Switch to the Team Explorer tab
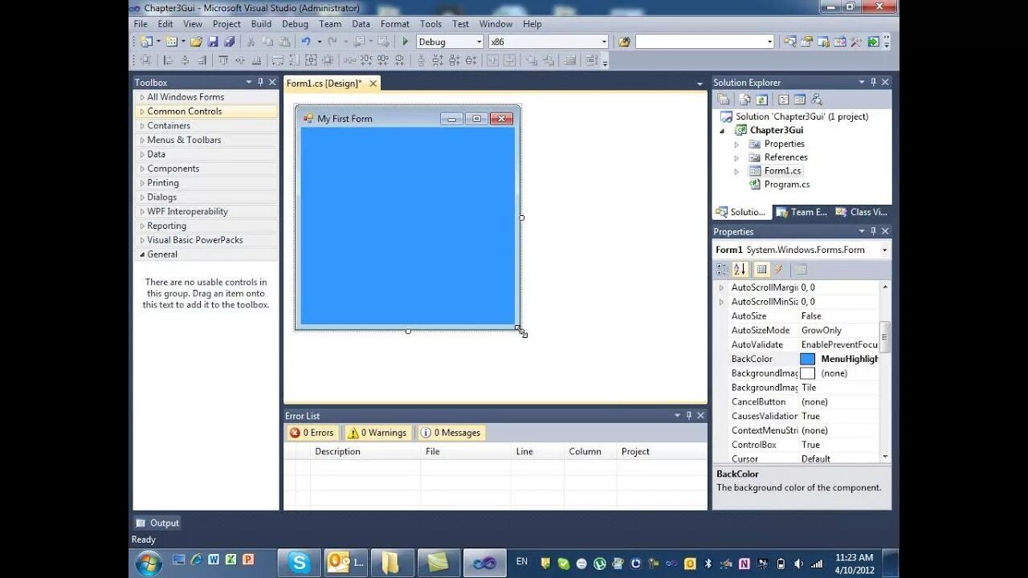 (802, 212)
